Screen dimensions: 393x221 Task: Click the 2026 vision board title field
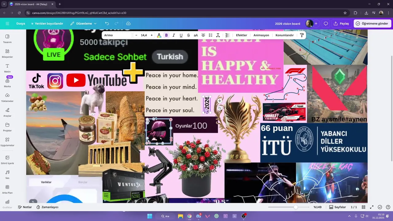(287, 24)
